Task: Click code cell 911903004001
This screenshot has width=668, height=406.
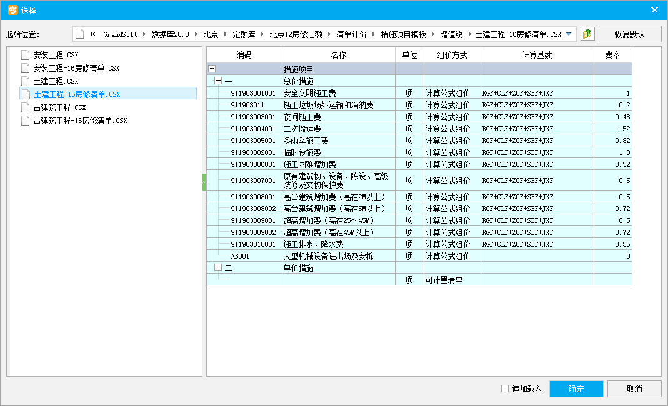Action: click(x=253, y=129)
